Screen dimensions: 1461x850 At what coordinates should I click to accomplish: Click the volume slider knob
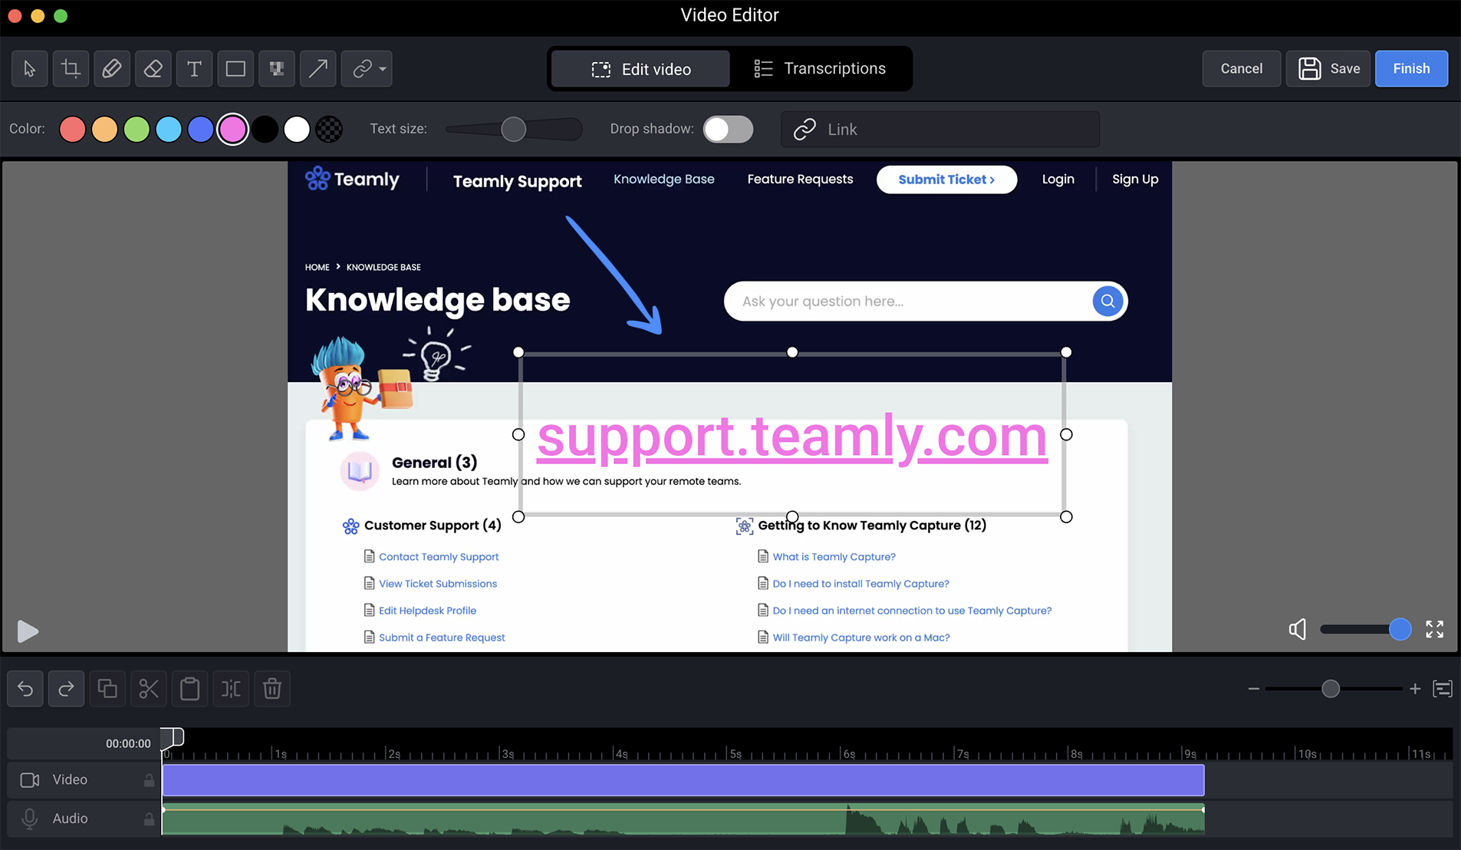click(x=1400, y=630)
